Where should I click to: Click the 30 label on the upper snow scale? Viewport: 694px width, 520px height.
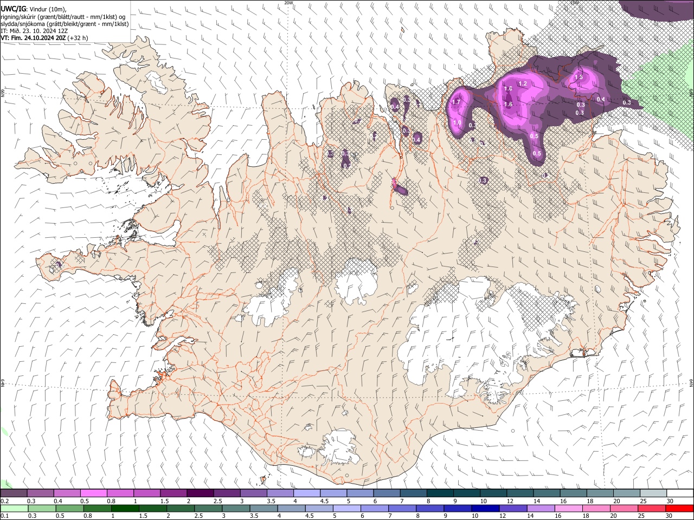670,501
